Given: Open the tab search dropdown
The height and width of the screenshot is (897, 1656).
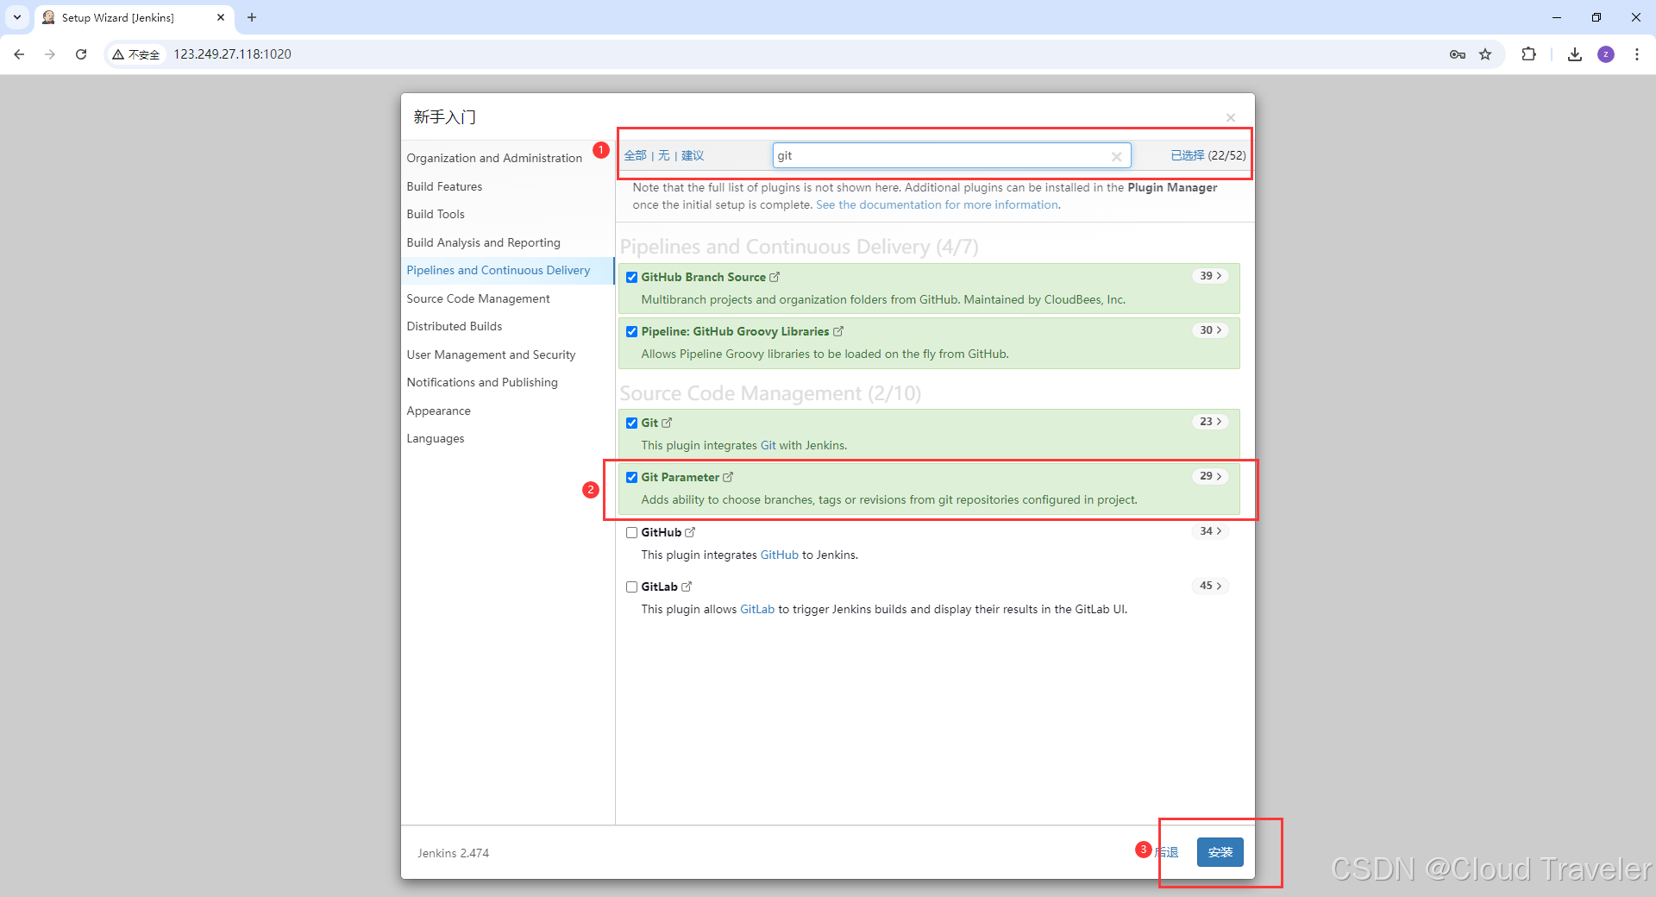Looking at the screenshot, I should (17, 17).
